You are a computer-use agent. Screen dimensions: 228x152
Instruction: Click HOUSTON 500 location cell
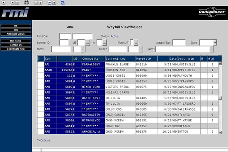[120, 70]
